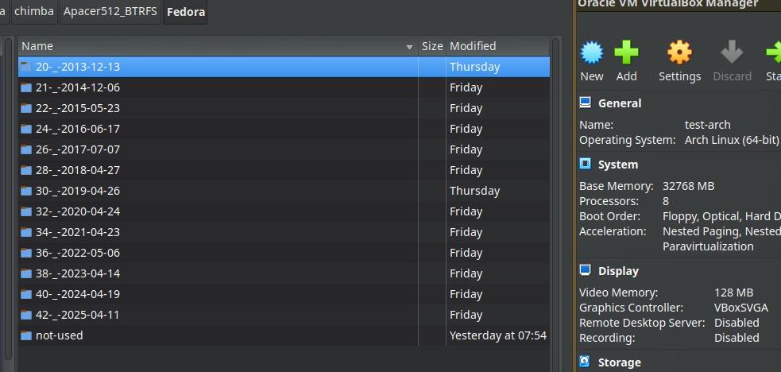Screen dimensions: 781x372
Task: Switch to the Apacer512_BTRFS tab
Action: click(x=110, y=12)
